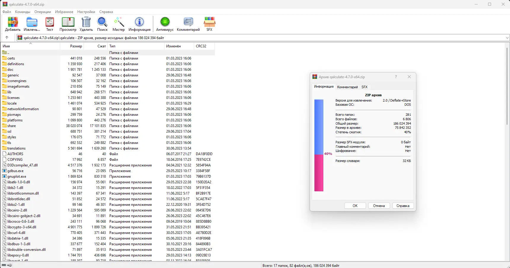The width and height of the screenshot is (510, 268).
Task: Open the Команды menu
Action: pos(23,12)
